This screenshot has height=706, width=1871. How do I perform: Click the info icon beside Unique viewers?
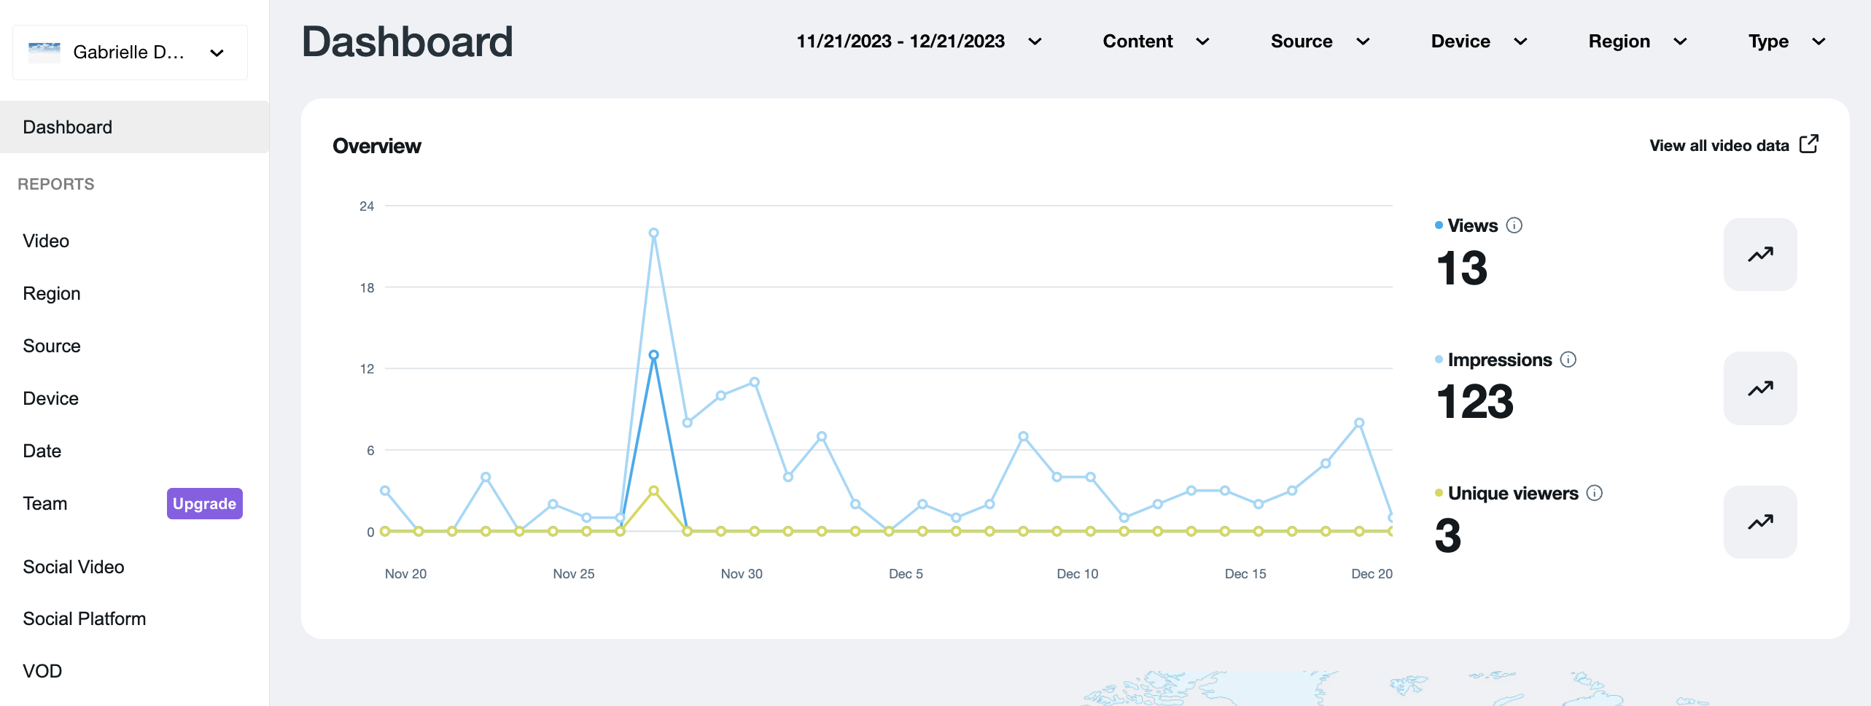tap(1595, 493)
